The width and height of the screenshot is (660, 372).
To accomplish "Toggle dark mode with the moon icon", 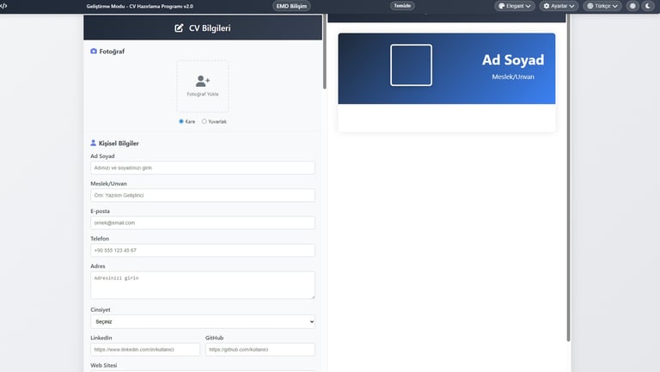I will (x=648, y=6).
